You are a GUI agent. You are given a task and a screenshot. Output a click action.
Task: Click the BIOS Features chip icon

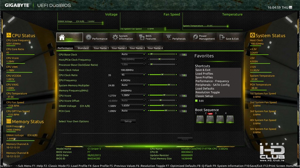pyautogui.click(x=142, y=37)
